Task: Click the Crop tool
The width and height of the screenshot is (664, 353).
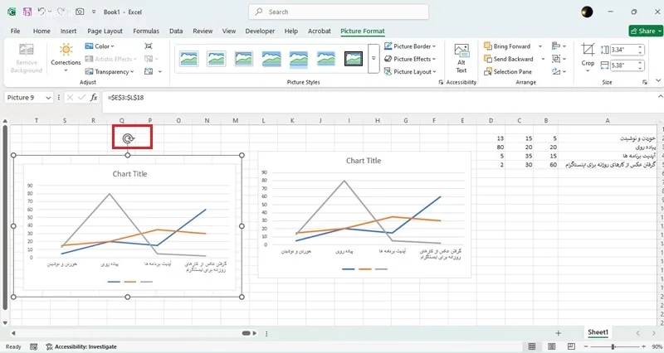Action: click(588, 57)
